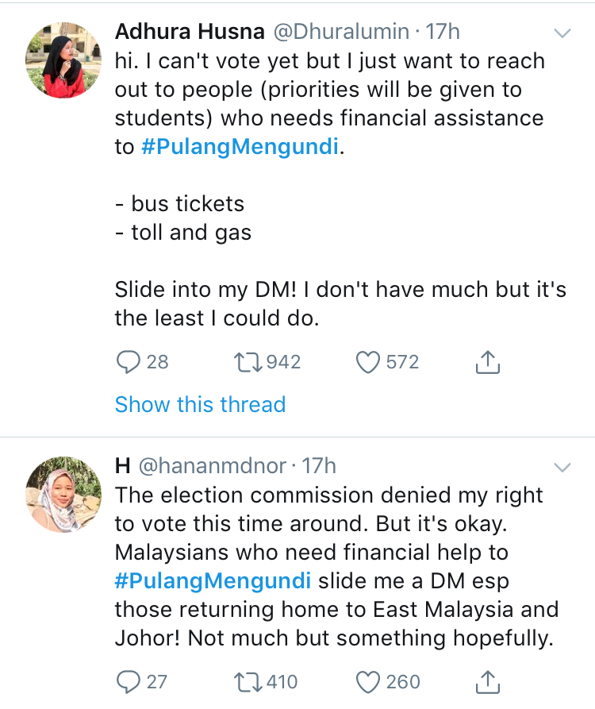Screen dimensions: 595x709
Task: Reply to Adhura Husna's tweet
Action: (x=129, y=363)
